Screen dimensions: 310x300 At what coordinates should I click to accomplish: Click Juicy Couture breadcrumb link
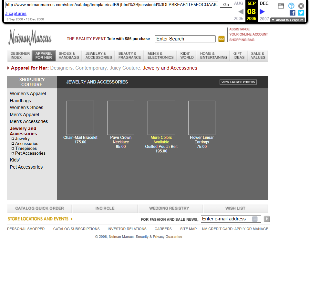pos(125,68)
